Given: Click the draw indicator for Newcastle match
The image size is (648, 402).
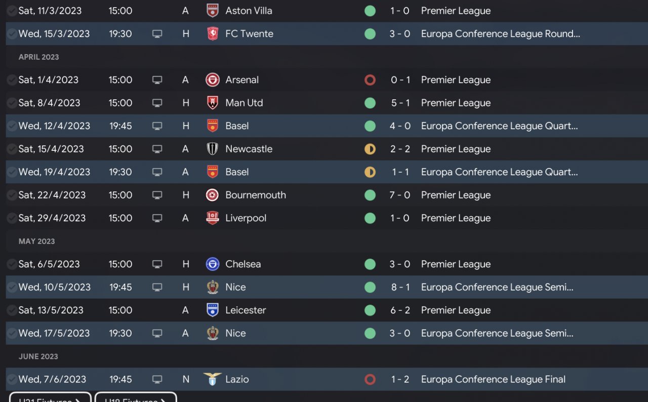Looking at the screenshot, I should [370, 149].
